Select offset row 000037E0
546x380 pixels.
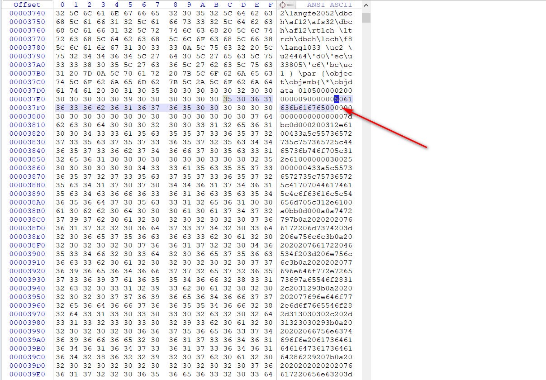click(x=27, y=99)
